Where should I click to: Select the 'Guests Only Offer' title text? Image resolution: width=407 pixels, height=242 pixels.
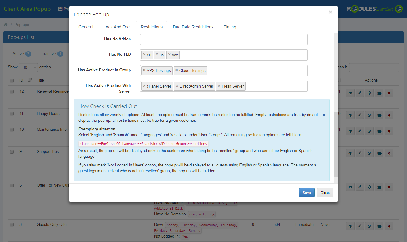tap(52, 224)
